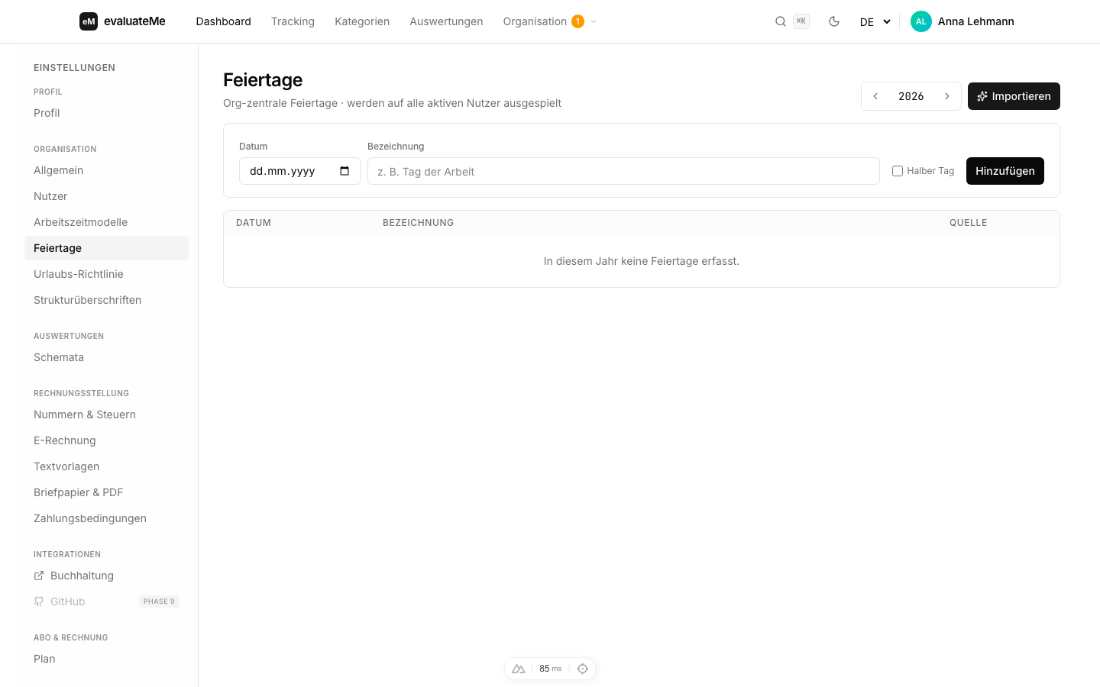The height and width of the screenshot is (687, 1100).
Task: Open the DE language dropdown
Action: point(875,21)
